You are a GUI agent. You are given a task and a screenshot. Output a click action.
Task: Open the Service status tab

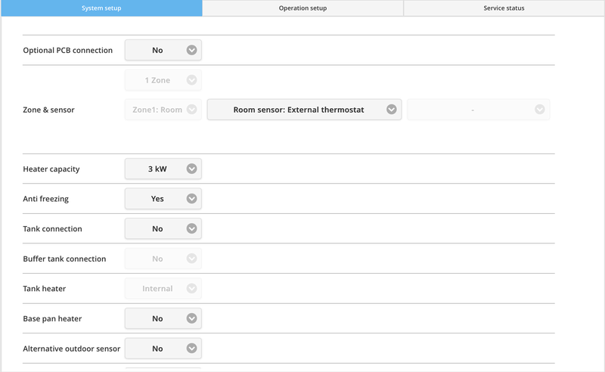tap(504, 8)
